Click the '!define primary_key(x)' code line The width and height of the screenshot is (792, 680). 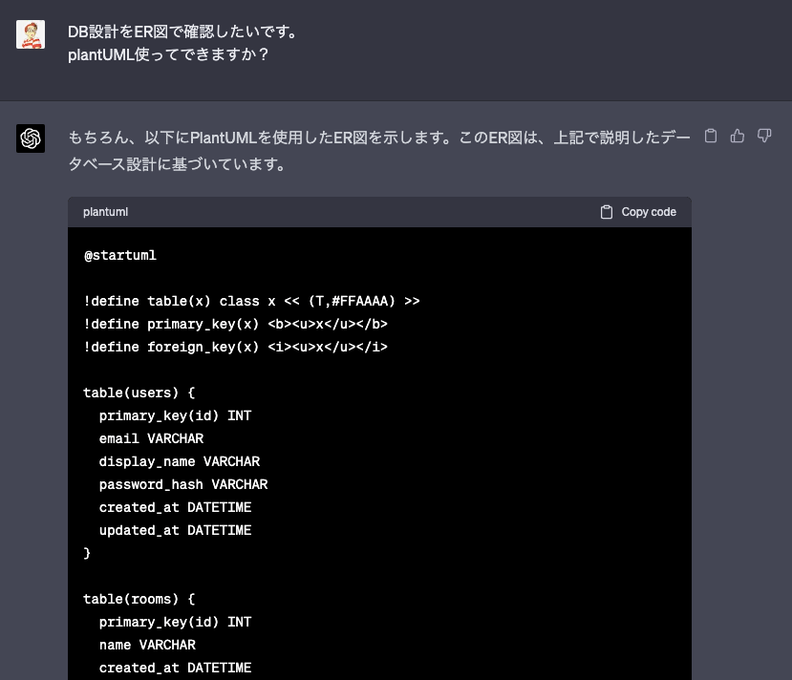pyautogui.click(x=235, y=324)
